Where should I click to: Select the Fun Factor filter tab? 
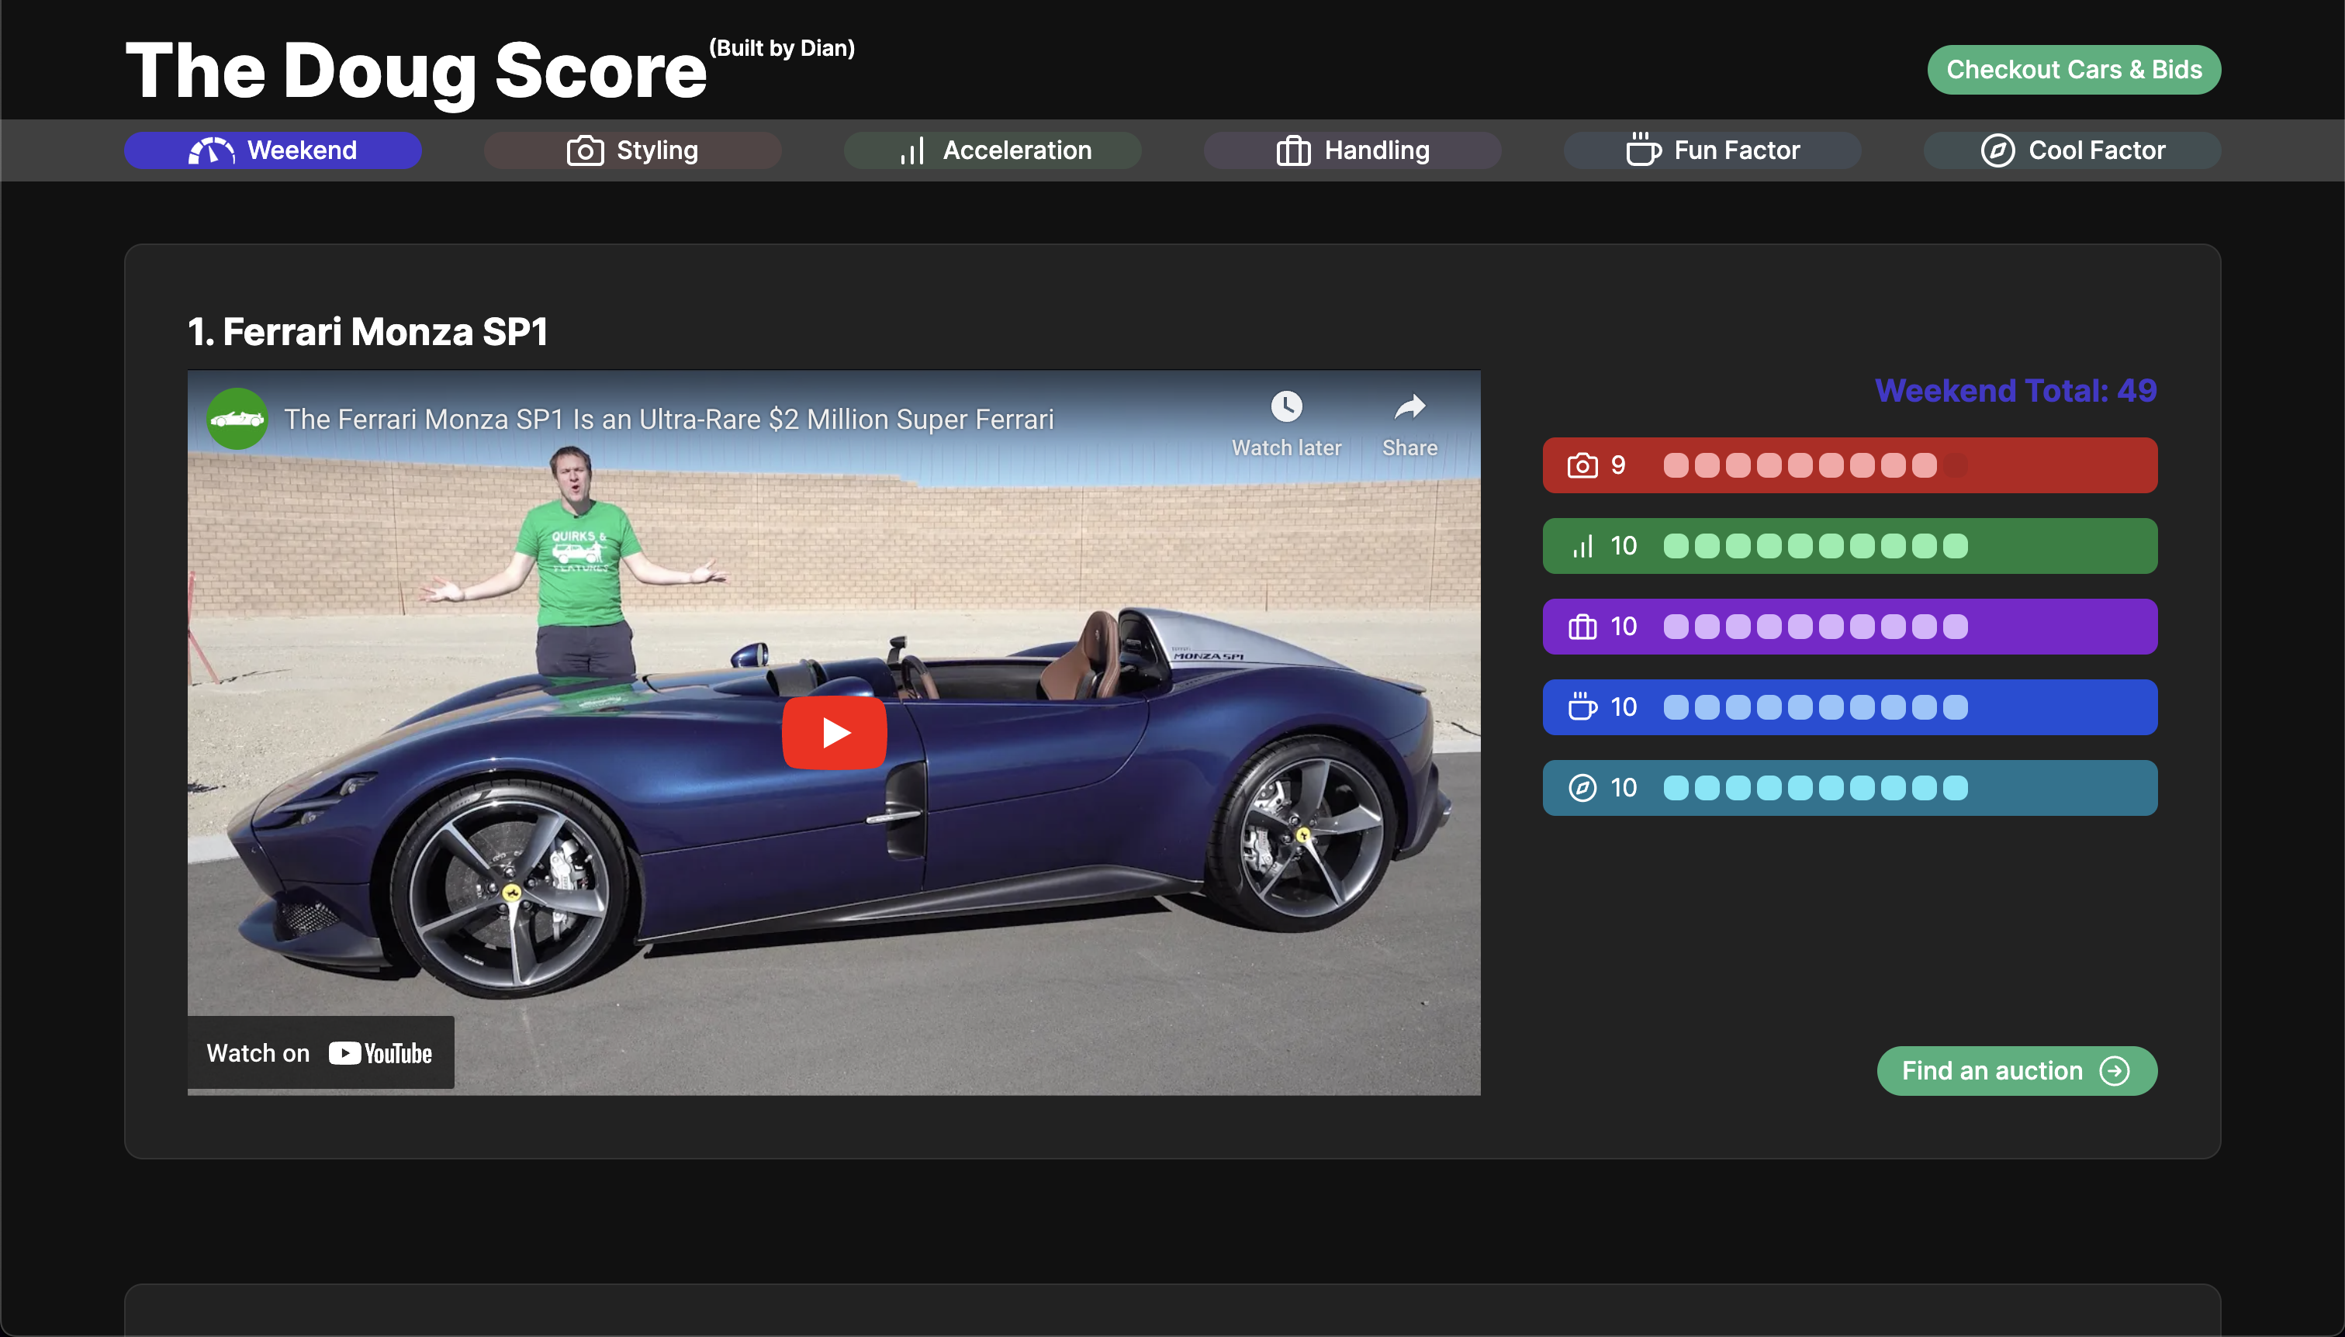click(1711, 150)
